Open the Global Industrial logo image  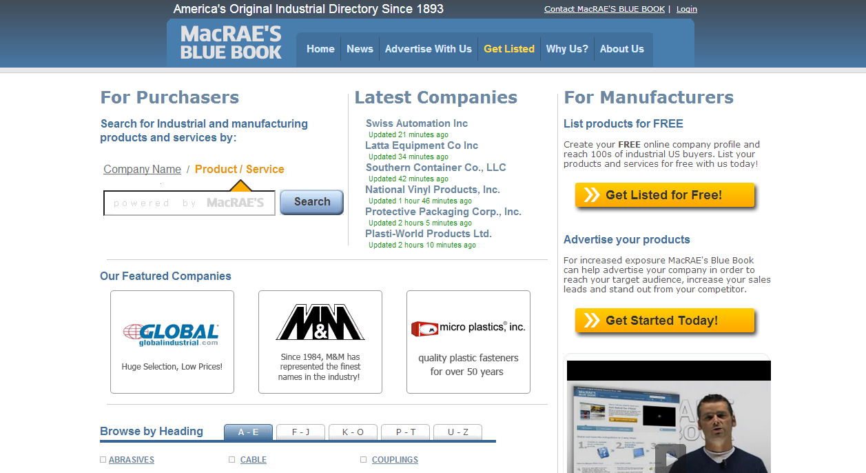point(172,334)
